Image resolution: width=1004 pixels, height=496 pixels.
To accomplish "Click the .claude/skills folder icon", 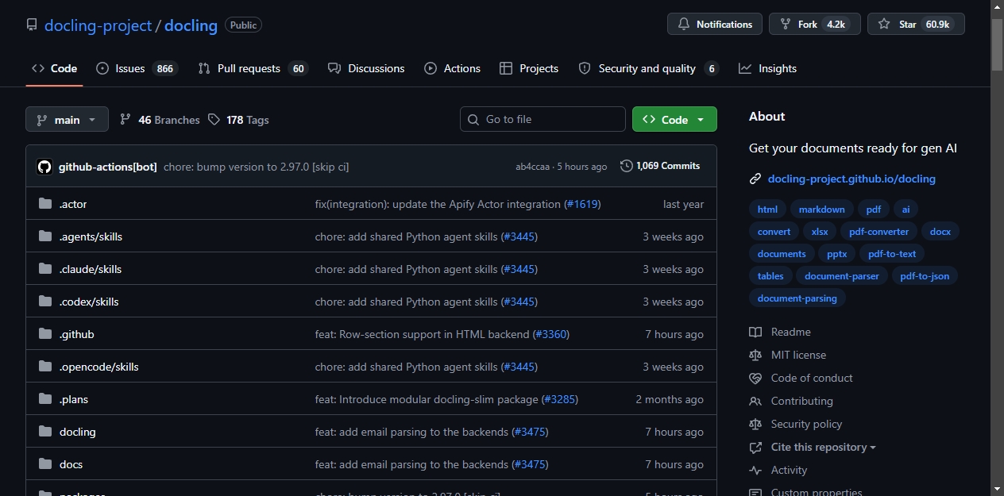I will click(x=45, y=269).
